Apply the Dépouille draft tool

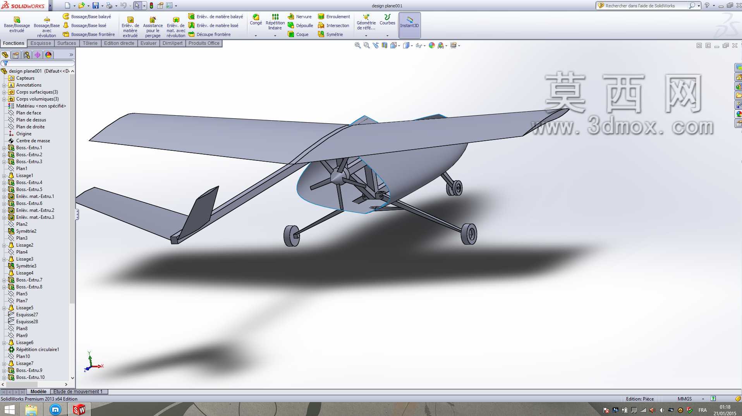tap(301, 26)
